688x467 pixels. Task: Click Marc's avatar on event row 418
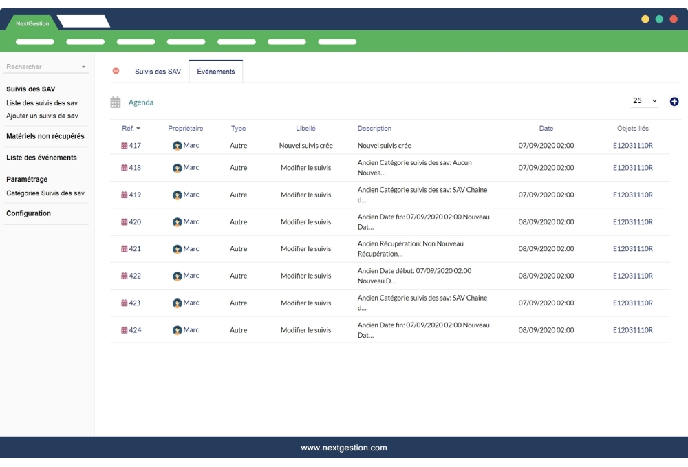click(176, 167)
